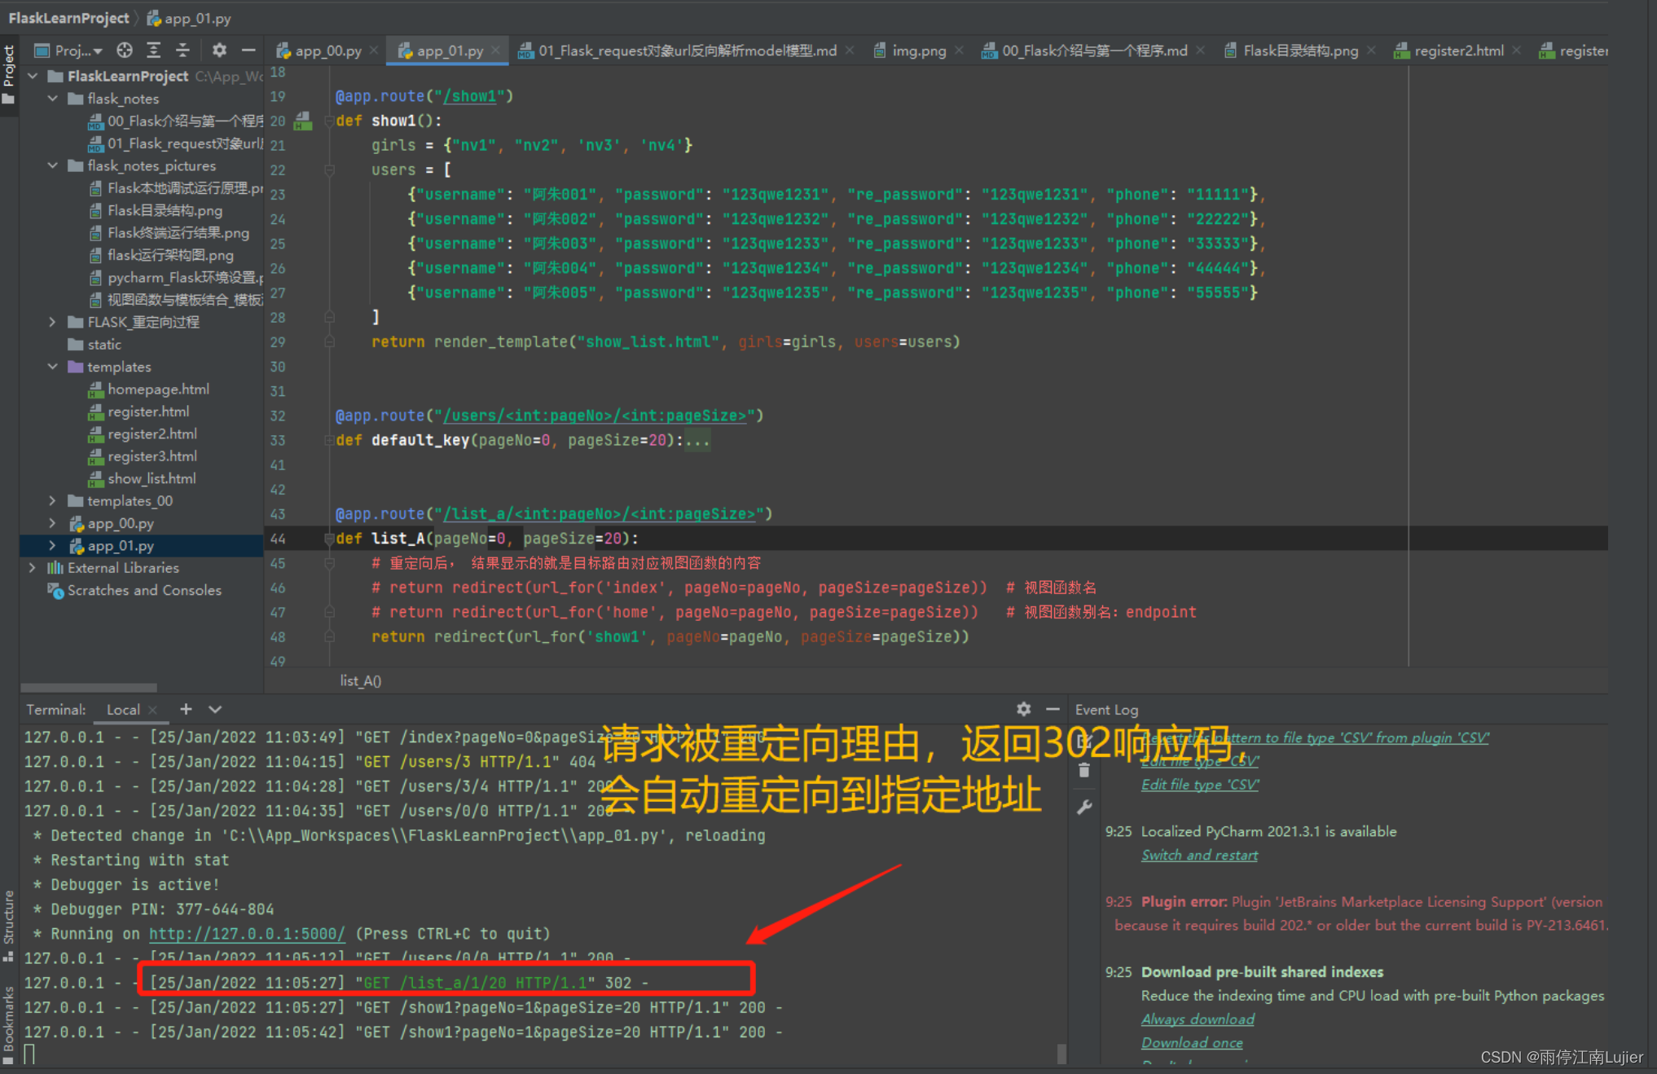Open the register2.html editor tab
This screenshot has width=1657, height=1074.
click(1458, 51)
